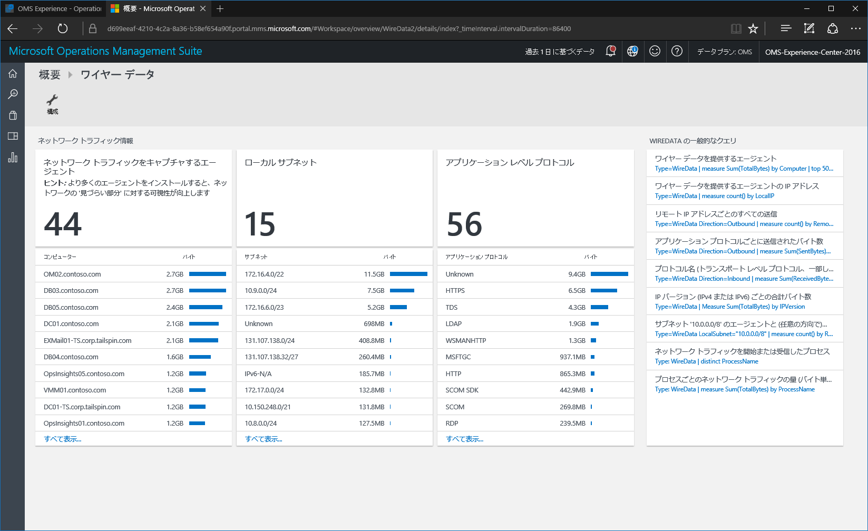Select SCOM SDK protocol row
Screen dimensions: 868x531
pos(535,390)
